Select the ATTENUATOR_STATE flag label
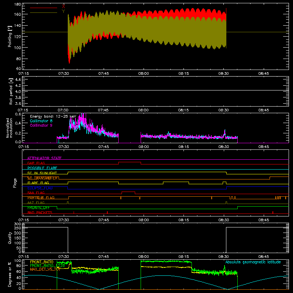This screenshot has width=293, height=293. [44, 158]
